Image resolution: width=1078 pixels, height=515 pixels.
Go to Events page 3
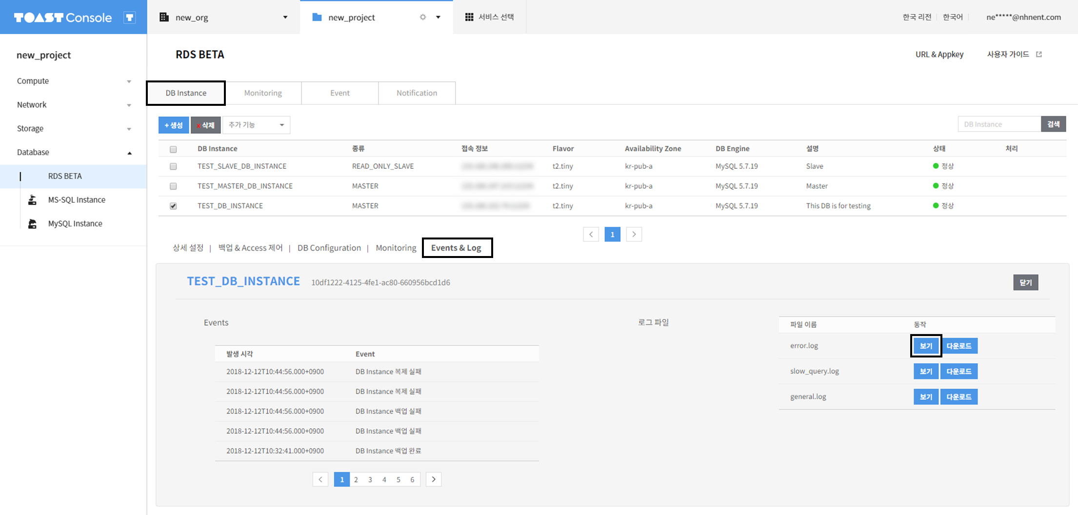[x=370, y=479]
